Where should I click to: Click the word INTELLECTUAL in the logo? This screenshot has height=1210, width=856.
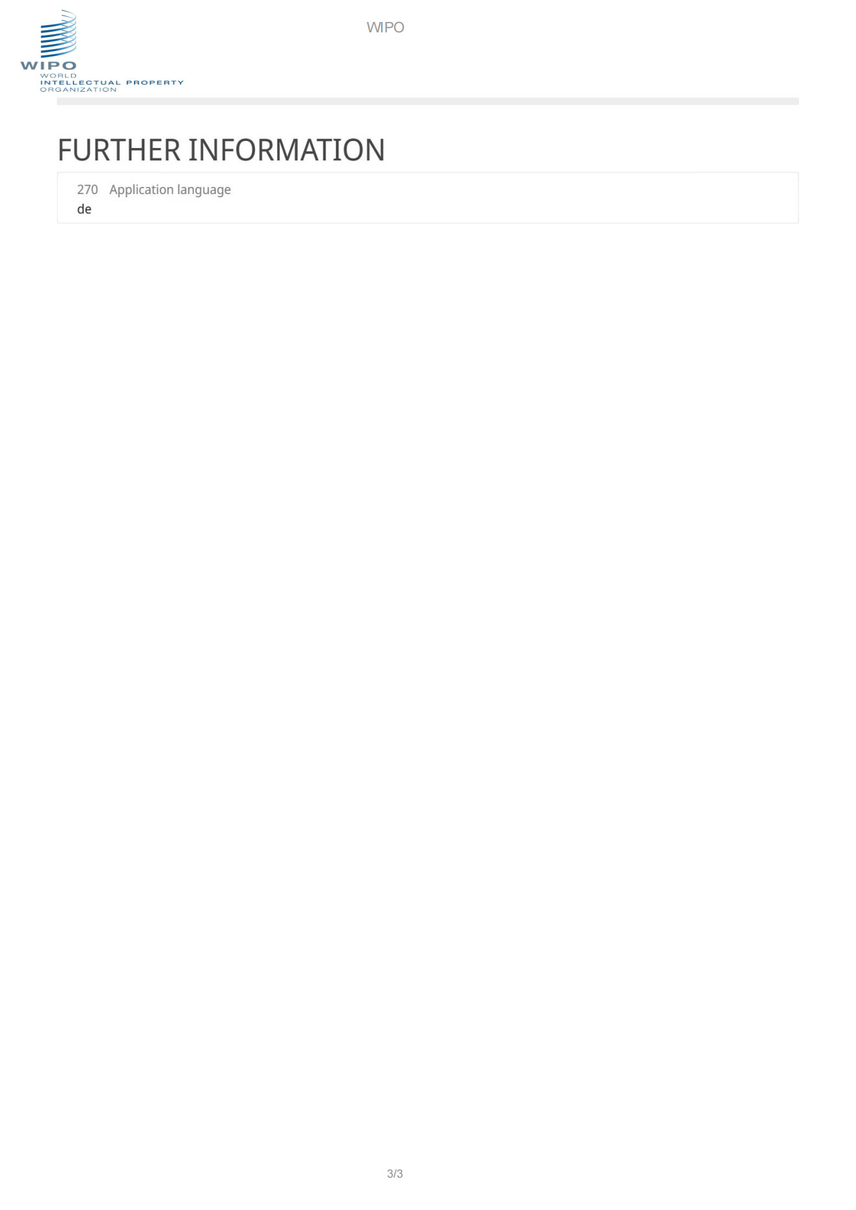80,83
